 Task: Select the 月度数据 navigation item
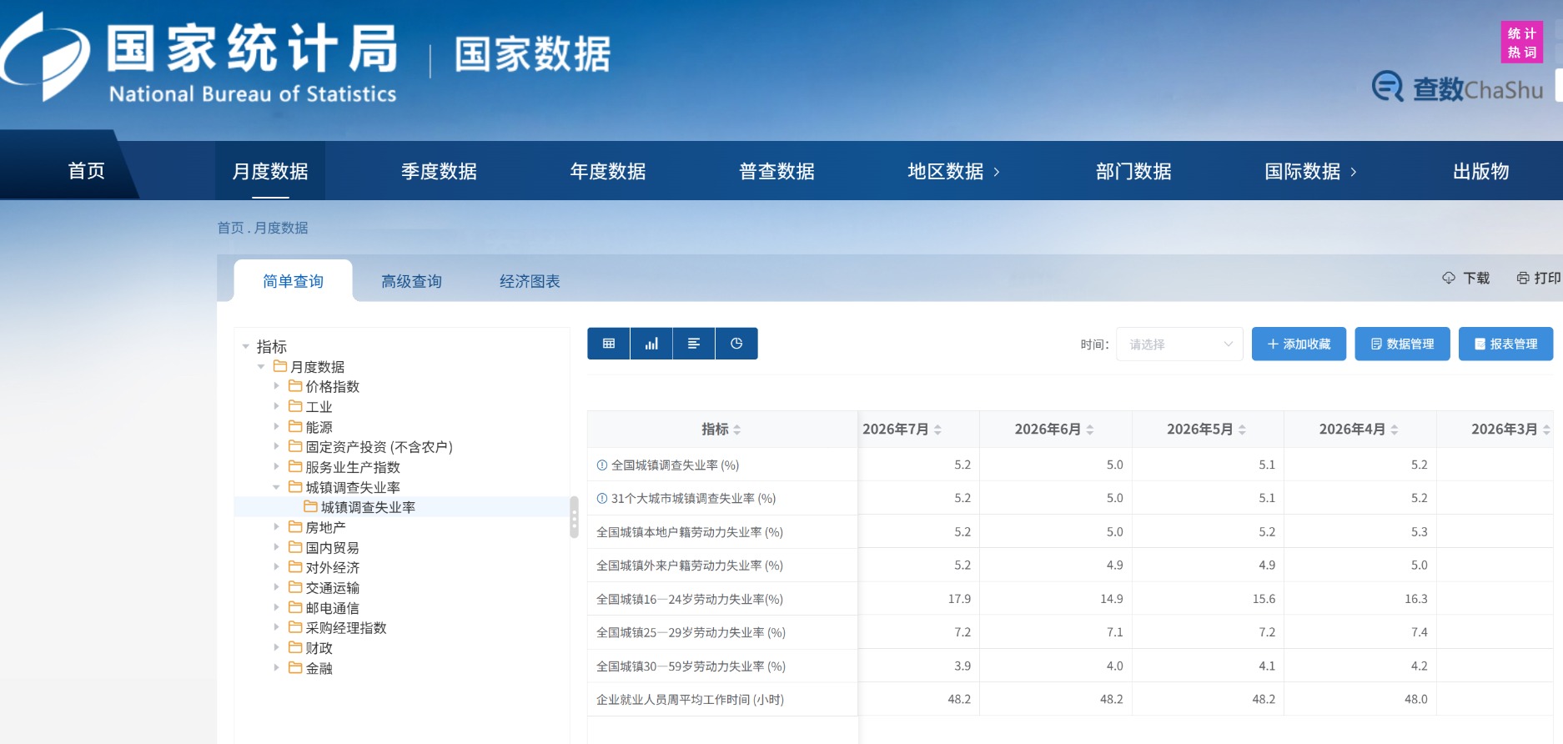270,171
